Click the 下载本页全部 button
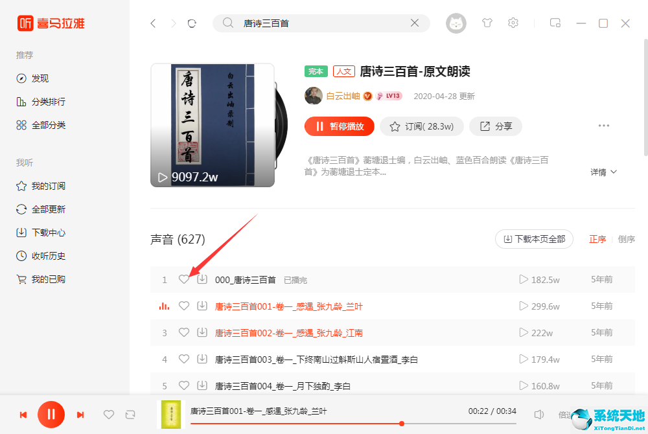Screen dimensions: 648x434 (534, 239)
